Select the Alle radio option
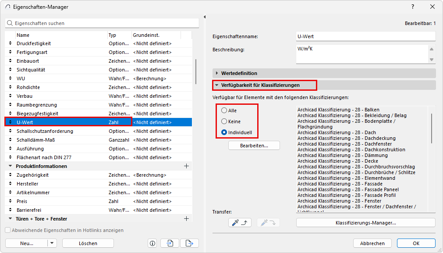This screenshot has width=443, height=253. point(224,110)
